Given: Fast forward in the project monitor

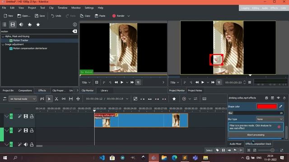Looking at the screenshot, I should (x=213, y=82).
